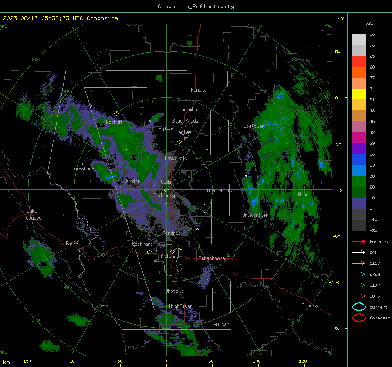Click the Banff label
The height and width of the screenshot is (367, 392).
point(72,243)
